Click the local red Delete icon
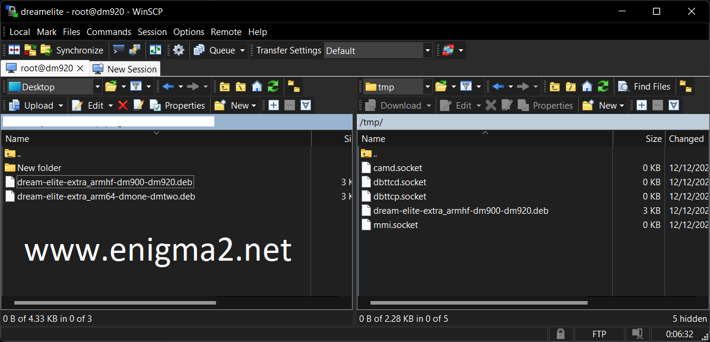Image resolution: width=710 pixels, height=342 pixels. [x=123, y=106]
